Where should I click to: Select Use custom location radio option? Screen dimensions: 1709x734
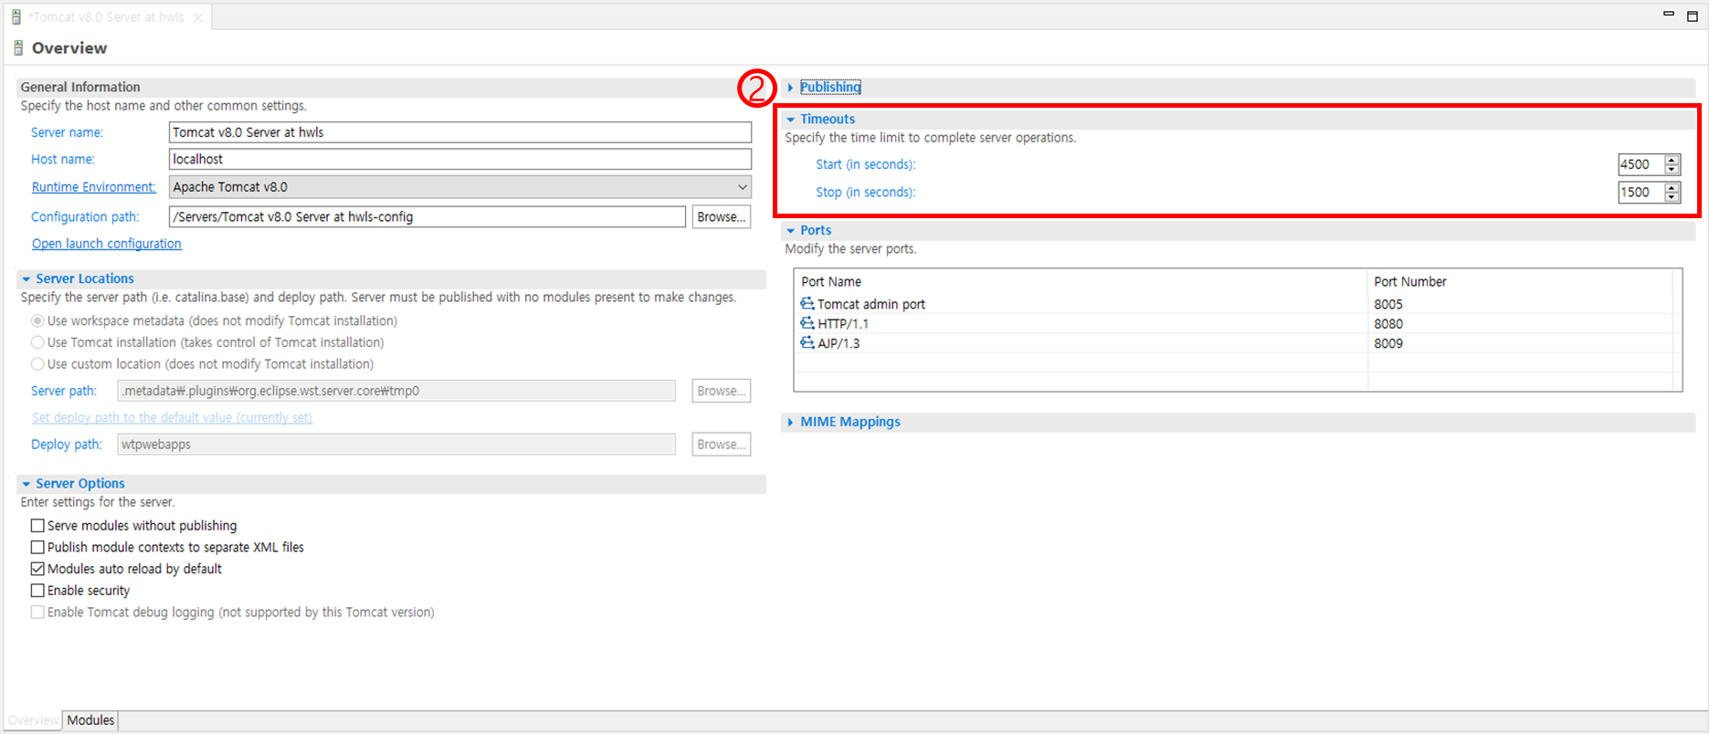[x=37, y=364]
